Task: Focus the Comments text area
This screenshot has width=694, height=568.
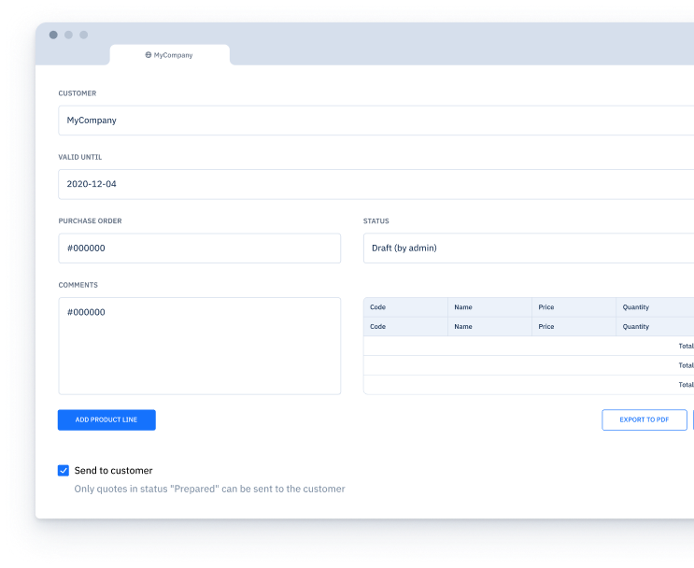Action: click(199, 346)
